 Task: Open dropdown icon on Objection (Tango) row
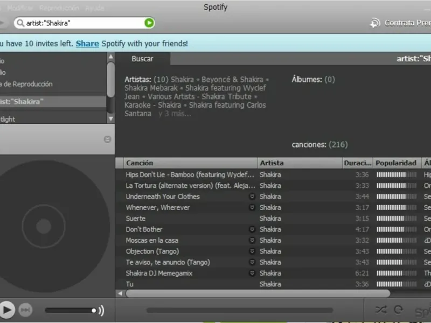click(x=252, y=251)
